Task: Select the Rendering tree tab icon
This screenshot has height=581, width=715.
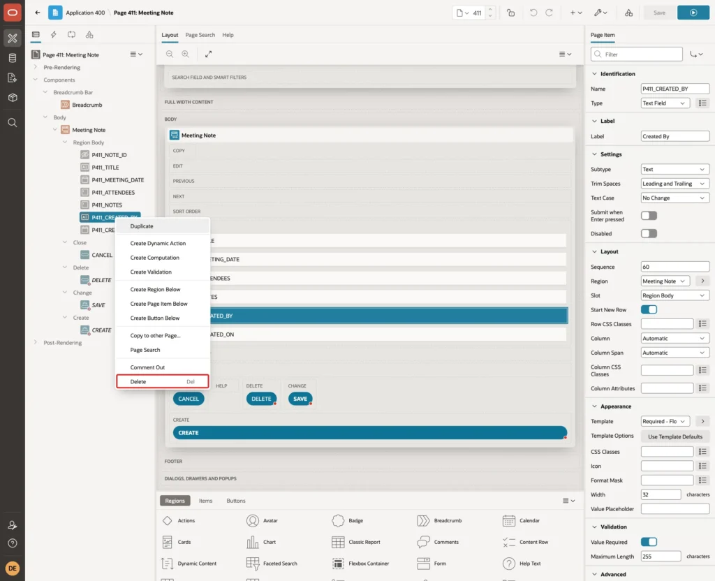Action: (x=36, y=35)
